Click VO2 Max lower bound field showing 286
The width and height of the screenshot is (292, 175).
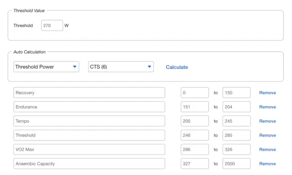[x=195, y=149]
